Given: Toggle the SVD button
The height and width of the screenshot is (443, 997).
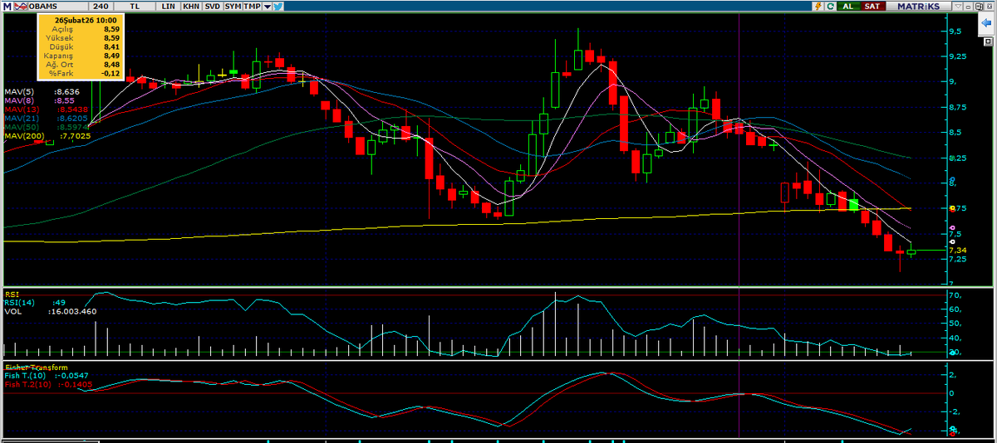Looking at the screenshot, I should click(x=213, y=6).
